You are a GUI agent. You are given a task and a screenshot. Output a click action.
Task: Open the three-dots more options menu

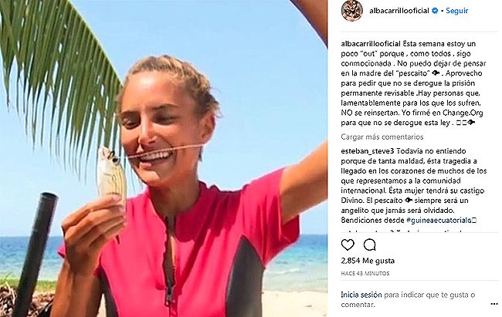pyautogui.click(x=494, y=304)
